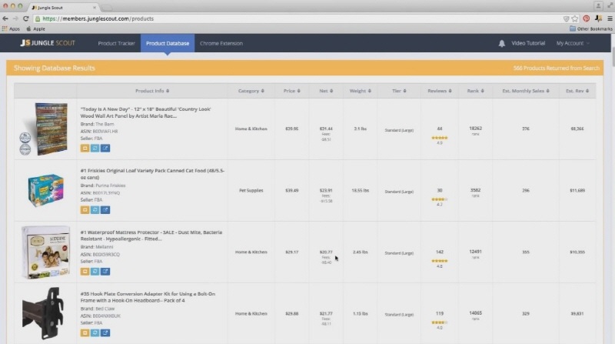615x344 pixels.
Task: Click the Chrome user profile icon
Action: [598, 5]
